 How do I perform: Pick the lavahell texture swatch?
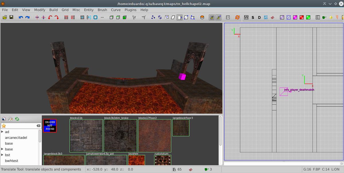[136, 160]
